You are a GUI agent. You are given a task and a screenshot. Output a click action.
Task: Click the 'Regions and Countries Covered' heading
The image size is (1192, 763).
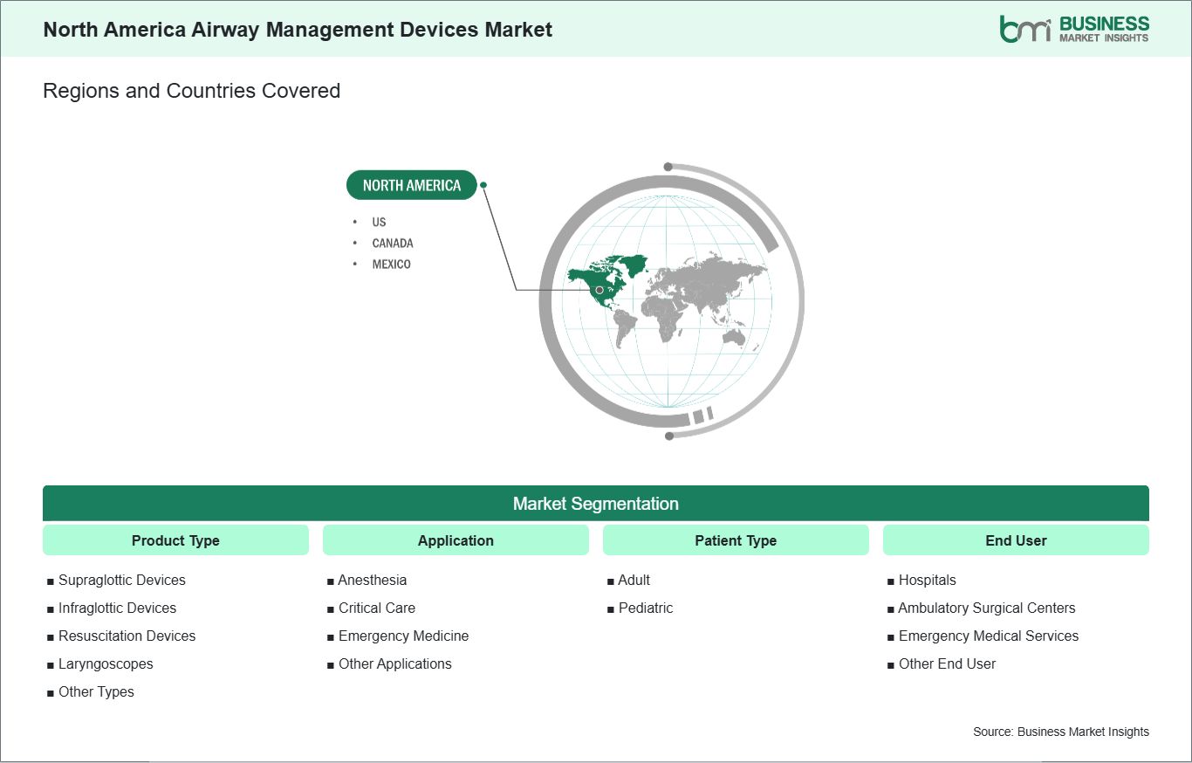(192, 91)
